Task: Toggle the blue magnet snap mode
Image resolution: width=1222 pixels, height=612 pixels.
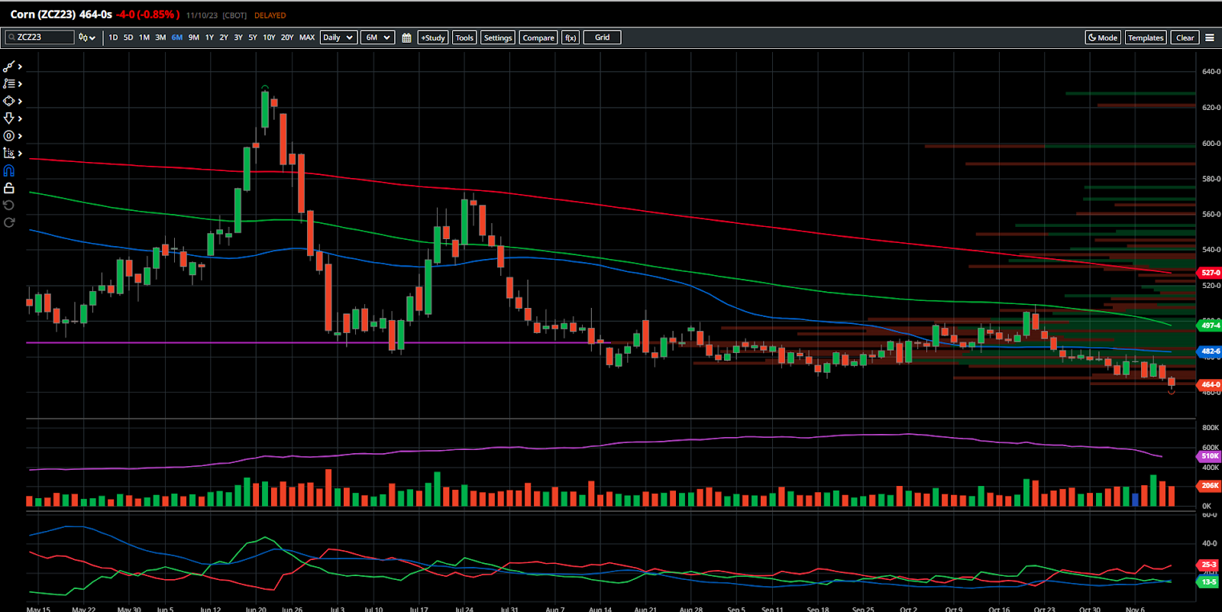Action: [x=9, y=171]
